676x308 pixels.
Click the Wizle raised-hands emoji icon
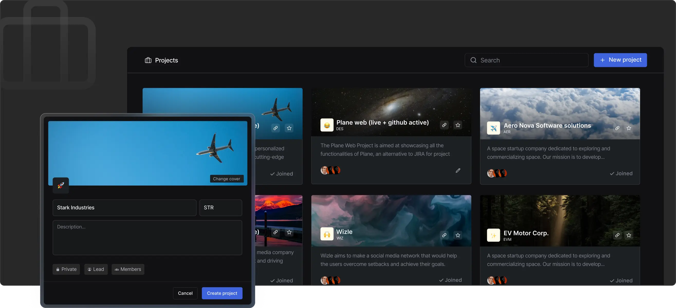coord(327,234)
